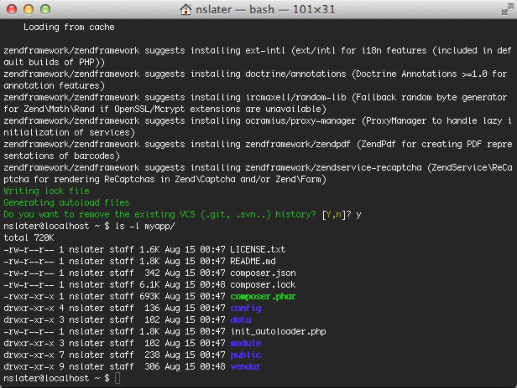The width and height of the screenshot is (517, 388).
Task: Click the green composer.phar filename
Action: coord(263,296)
